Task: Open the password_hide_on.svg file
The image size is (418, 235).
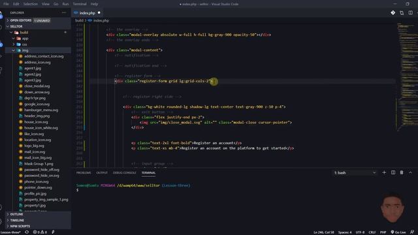Action: pyautogui.click(x=42, y=176)
